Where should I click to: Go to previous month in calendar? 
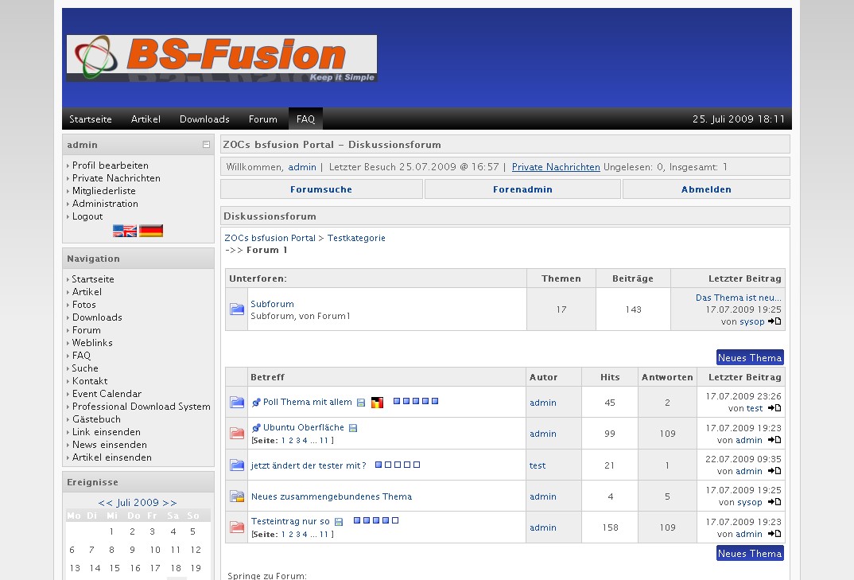coord(105,503)
